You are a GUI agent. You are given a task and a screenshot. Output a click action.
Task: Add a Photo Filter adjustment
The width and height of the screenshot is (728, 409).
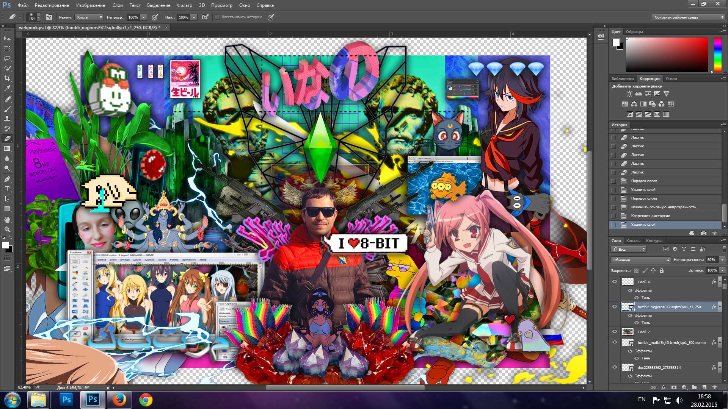pyautogui.click(x=653, y=104)
